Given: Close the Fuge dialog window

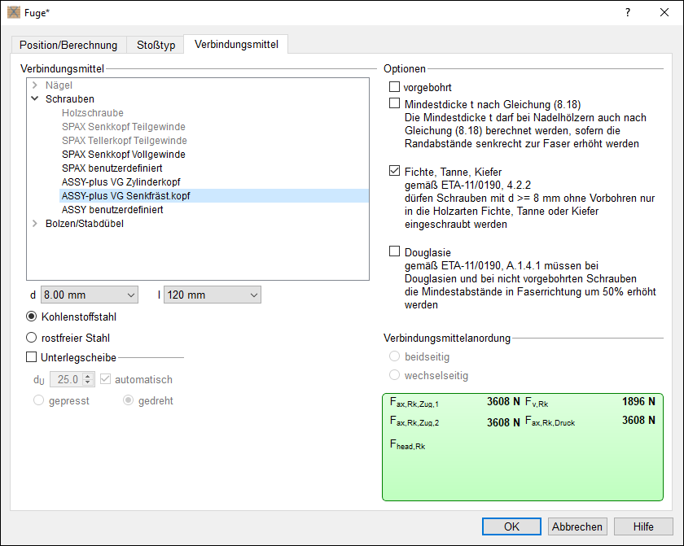Looking at the screenshot, I should (x=664, y=12).
